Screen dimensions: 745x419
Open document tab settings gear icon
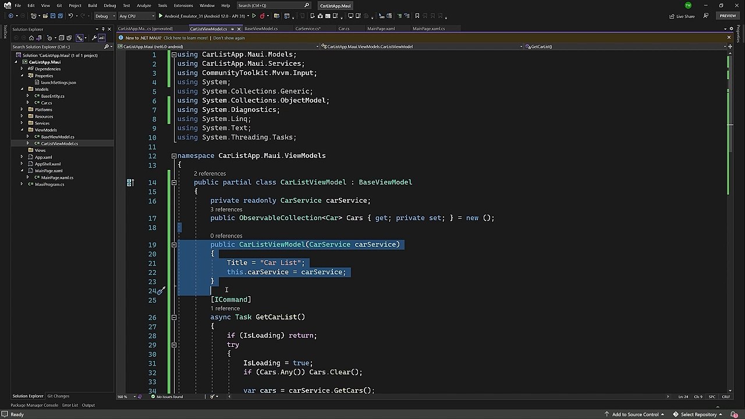tap(732, 29)
